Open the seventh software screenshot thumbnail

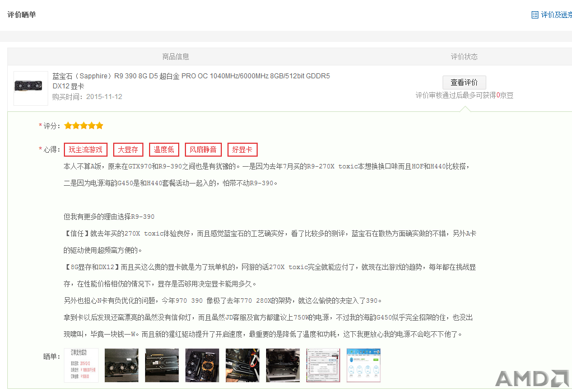coord(323,365)
